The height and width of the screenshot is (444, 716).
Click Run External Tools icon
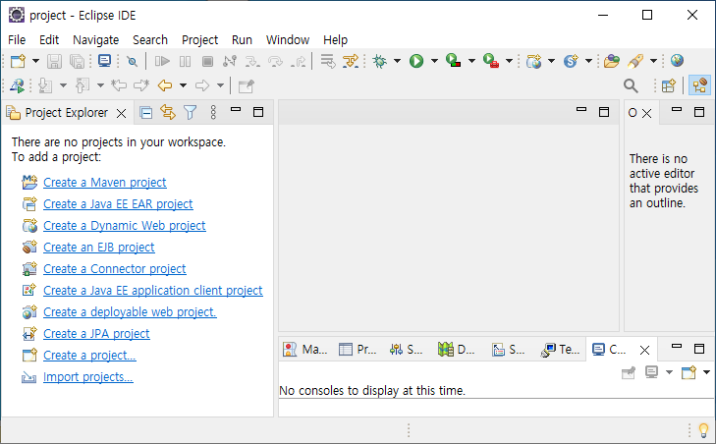(x=491, y=61)
